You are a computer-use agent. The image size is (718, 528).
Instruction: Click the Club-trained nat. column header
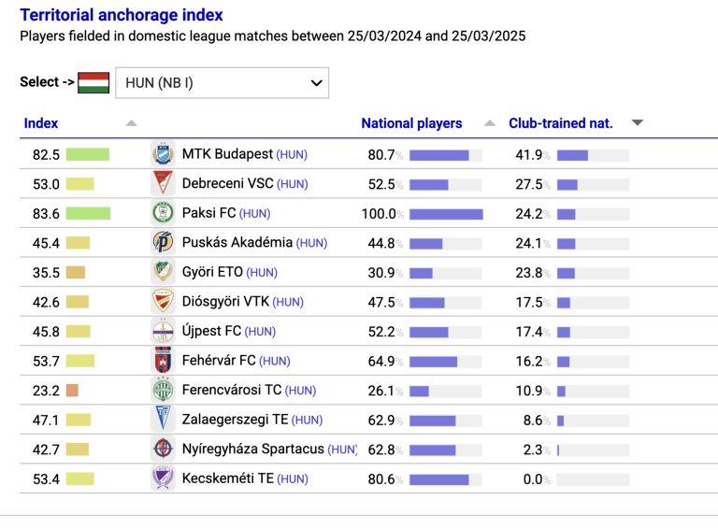561,123
